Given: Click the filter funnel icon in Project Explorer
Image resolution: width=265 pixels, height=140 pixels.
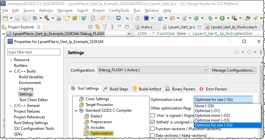Looking at the screenshot, I should [104, 27].
